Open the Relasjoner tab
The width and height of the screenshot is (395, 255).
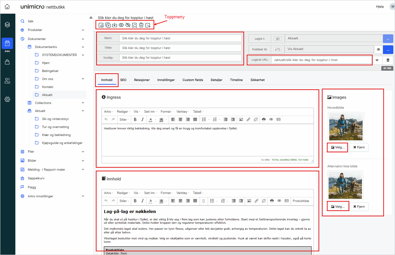point(142,80)
